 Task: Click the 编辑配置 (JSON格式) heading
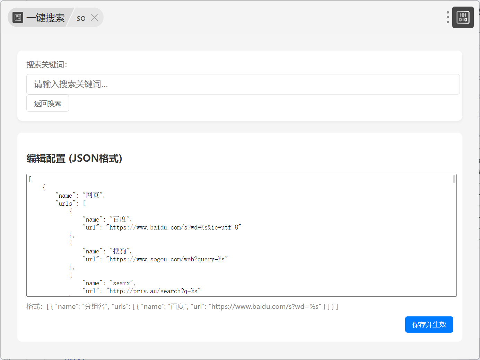point(75,158)
